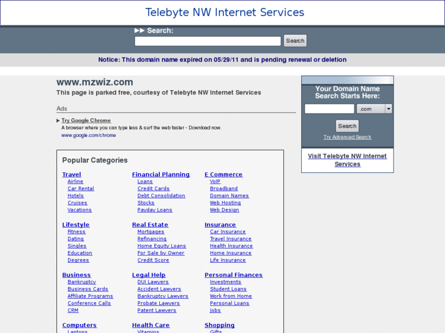445x333 pixels.
Task: Click the top Search button
Action: [295, 41]
